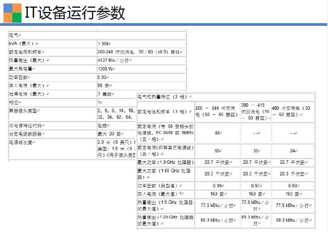Click the power factor value 0.99
328x232 pixels.
pos(217,185)
